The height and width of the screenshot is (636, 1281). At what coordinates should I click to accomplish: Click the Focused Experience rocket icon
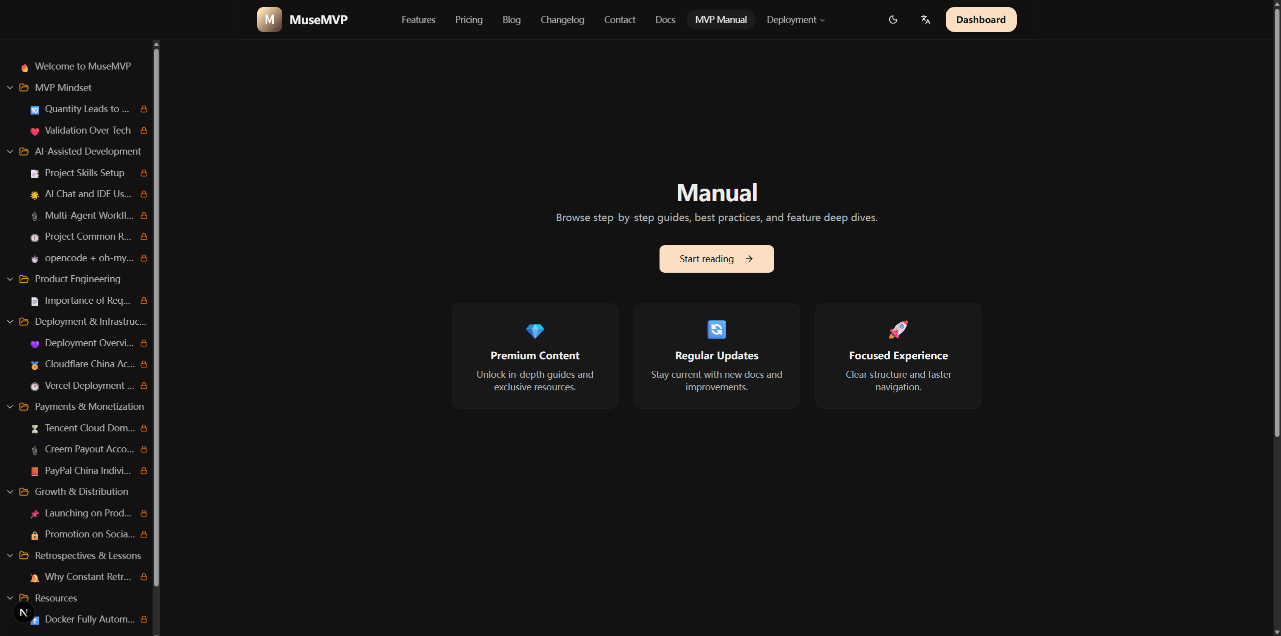click(x=898, y=329)
